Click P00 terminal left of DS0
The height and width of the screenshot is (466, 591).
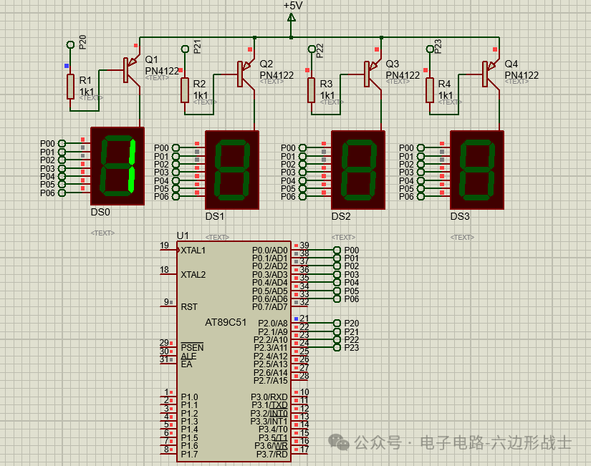pos(62,144)
